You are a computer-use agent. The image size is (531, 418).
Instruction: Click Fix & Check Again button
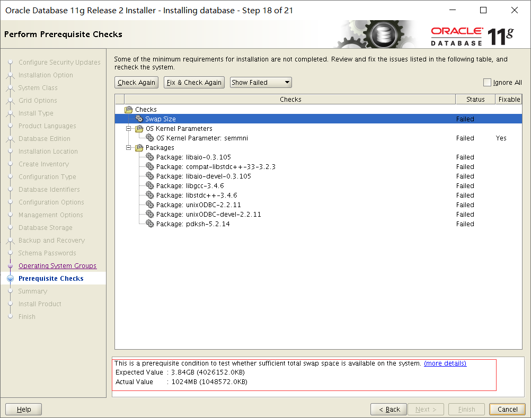click(194, 82)
